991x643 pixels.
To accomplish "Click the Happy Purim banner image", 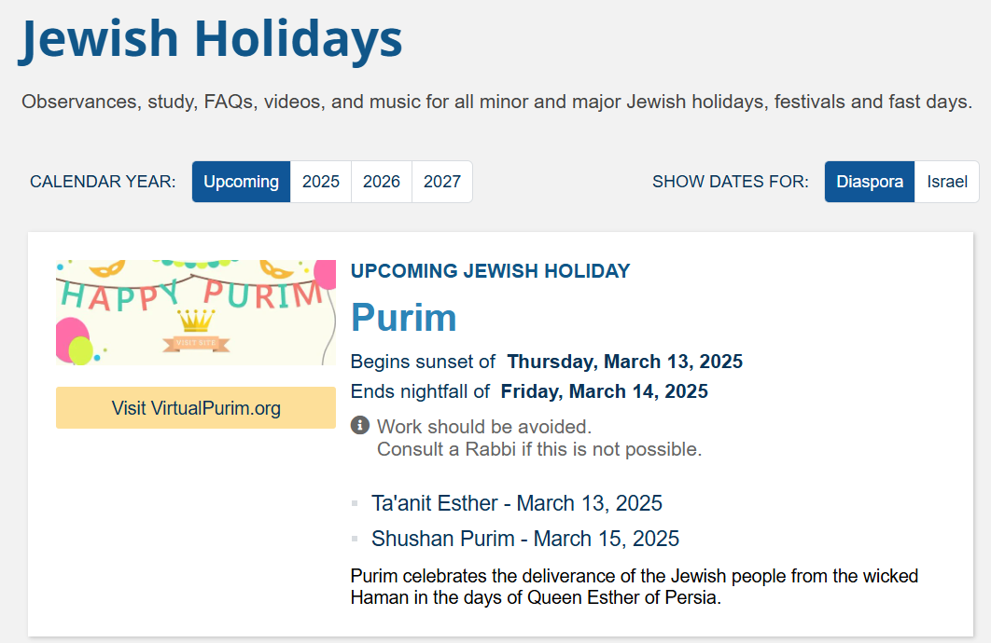I will pyautogui.click(x=196, y=312).
